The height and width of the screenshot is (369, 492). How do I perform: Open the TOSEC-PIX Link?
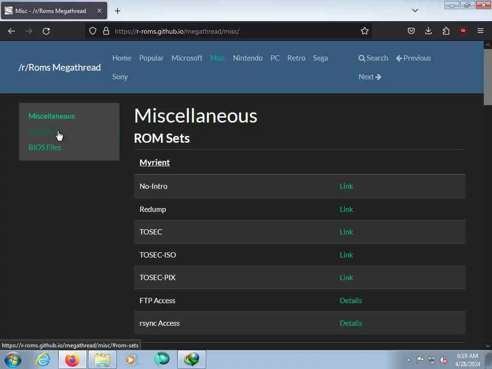coord(346,277)
